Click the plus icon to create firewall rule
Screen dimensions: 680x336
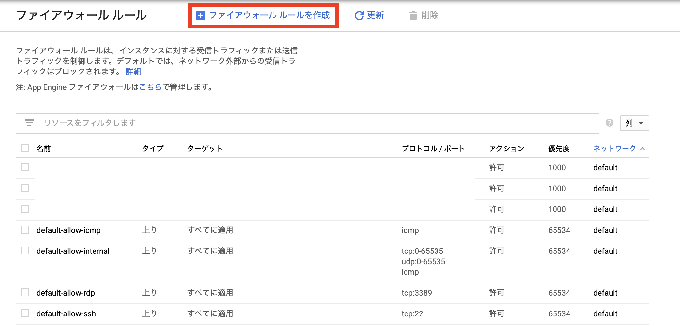[201, 15]
